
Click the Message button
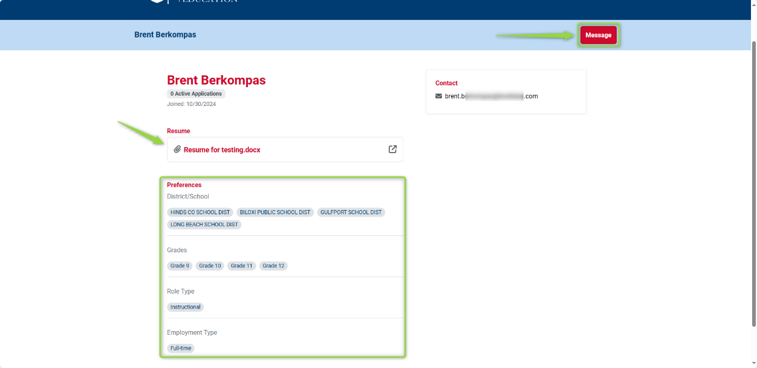[x=598, y=35]
